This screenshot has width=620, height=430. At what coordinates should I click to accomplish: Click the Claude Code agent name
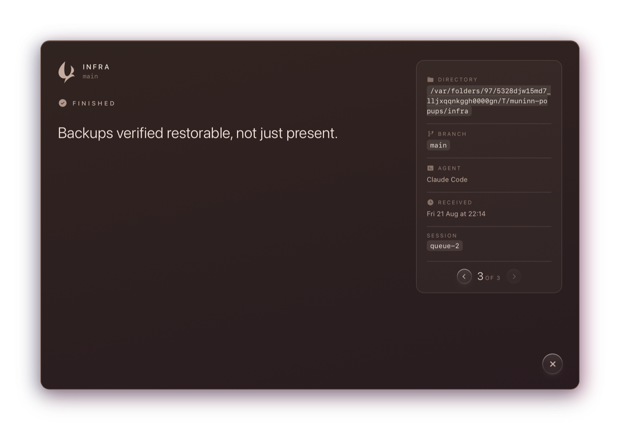[447, 179]
